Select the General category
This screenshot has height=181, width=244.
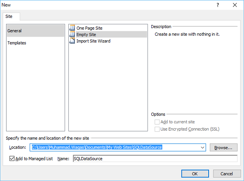click(x=15, y=31)
